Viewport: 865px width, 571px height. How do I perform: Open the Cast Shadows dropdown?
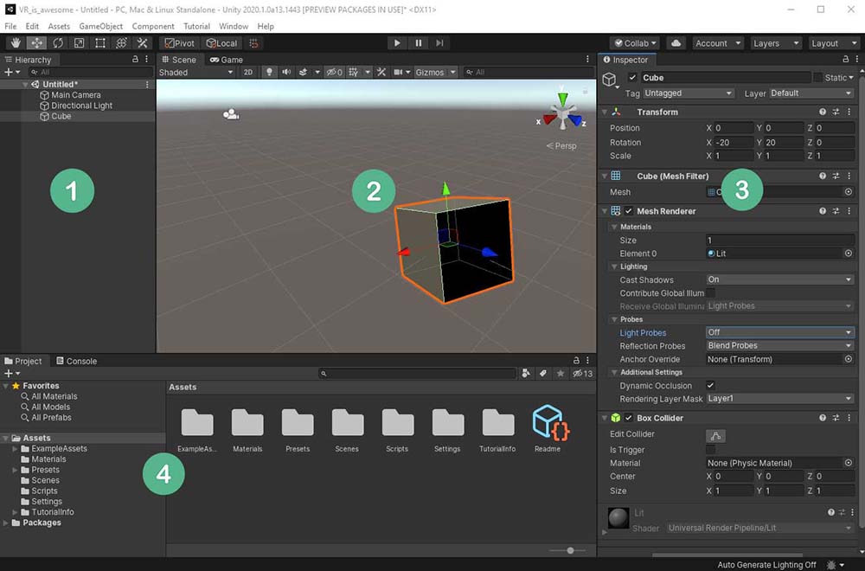[x=779, y=280]
